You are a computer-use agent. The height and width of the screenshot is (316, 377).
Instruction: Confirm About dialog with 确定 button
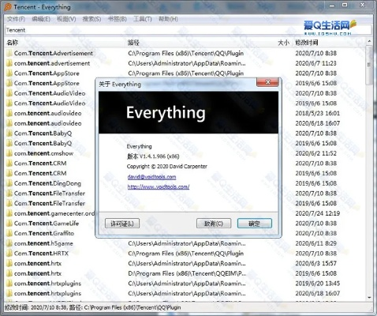click(255, 224)
